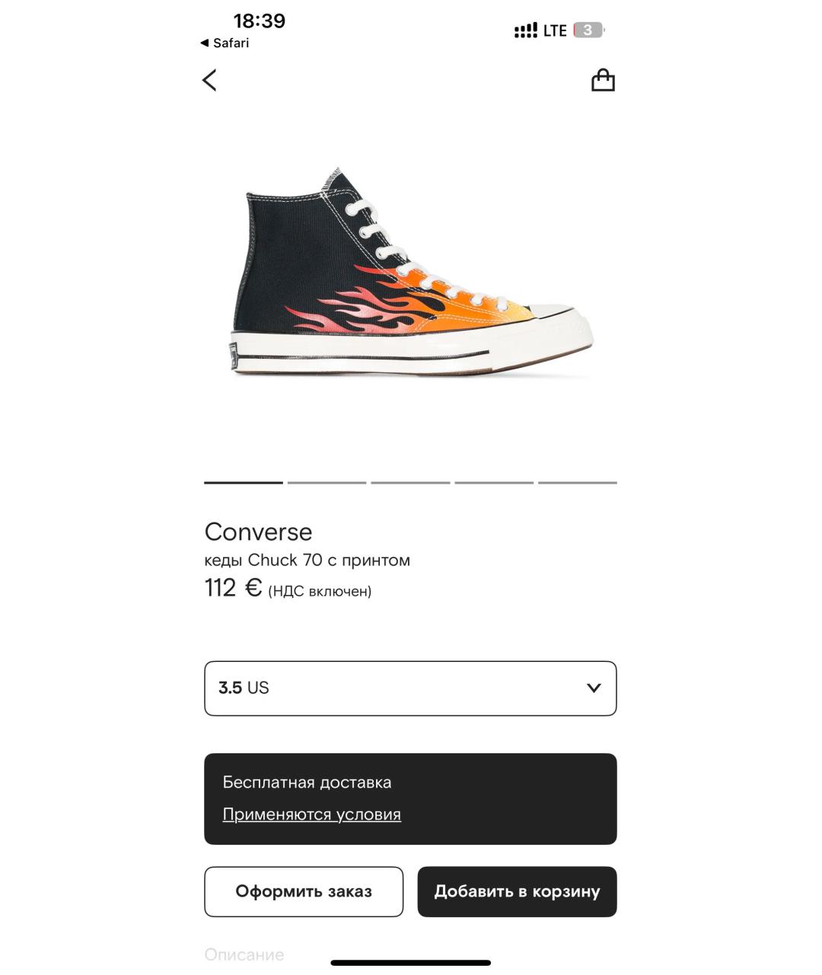Click the chevron in the size selector

coord(594,688)
